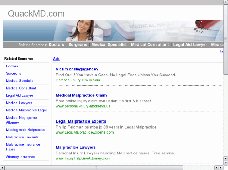Open Medical Negligence Attorney link
This screenshot has width=228, height=170.
tap(21, 120)
